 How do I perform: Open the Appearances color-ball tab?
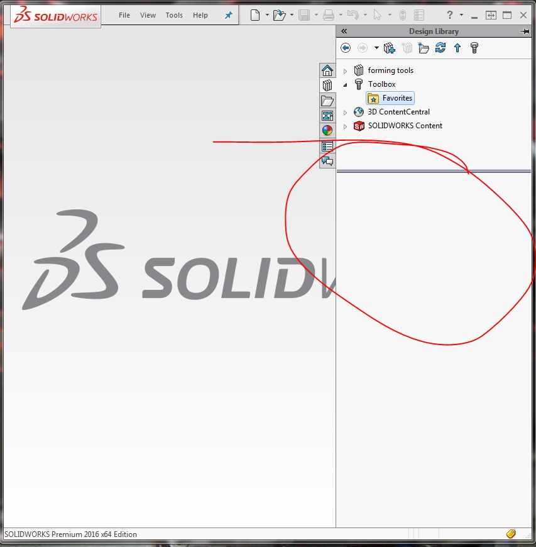click(327, 131)
